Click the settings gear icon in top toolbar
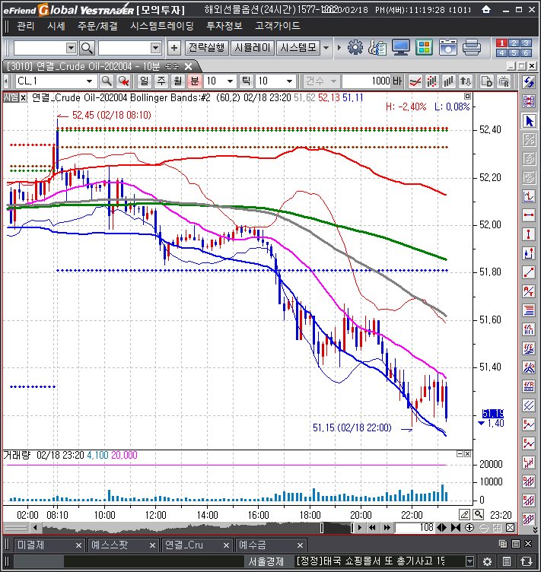The width and height of the screenshot is (541, 572). coord(355,48)
